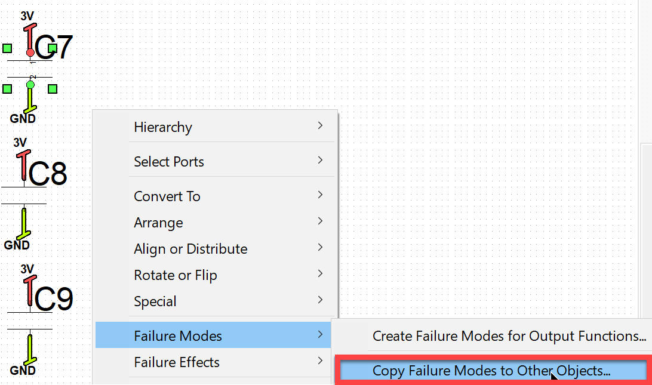
Task: Expand the Arrange submenu arrow
Action: click(320, 221)
